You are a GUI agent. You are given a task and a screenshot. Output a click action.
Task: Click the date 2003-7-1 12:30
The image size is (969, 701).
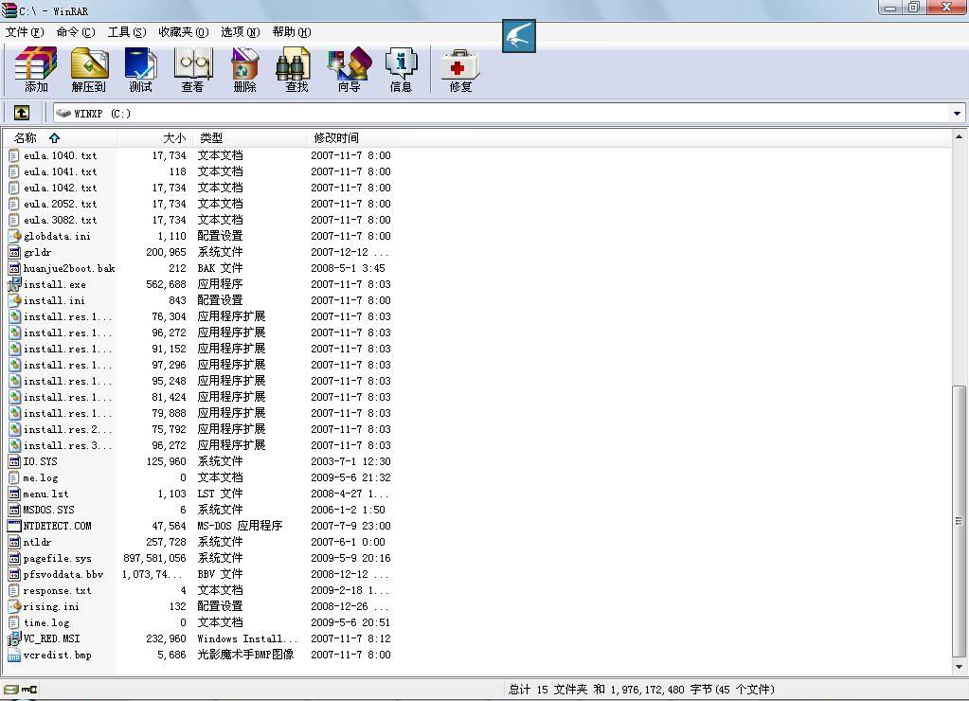pos(350,461)
